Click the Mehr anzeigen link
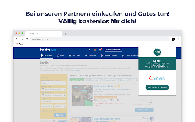Screen dimensions: 195x122 tap(76, 70)
